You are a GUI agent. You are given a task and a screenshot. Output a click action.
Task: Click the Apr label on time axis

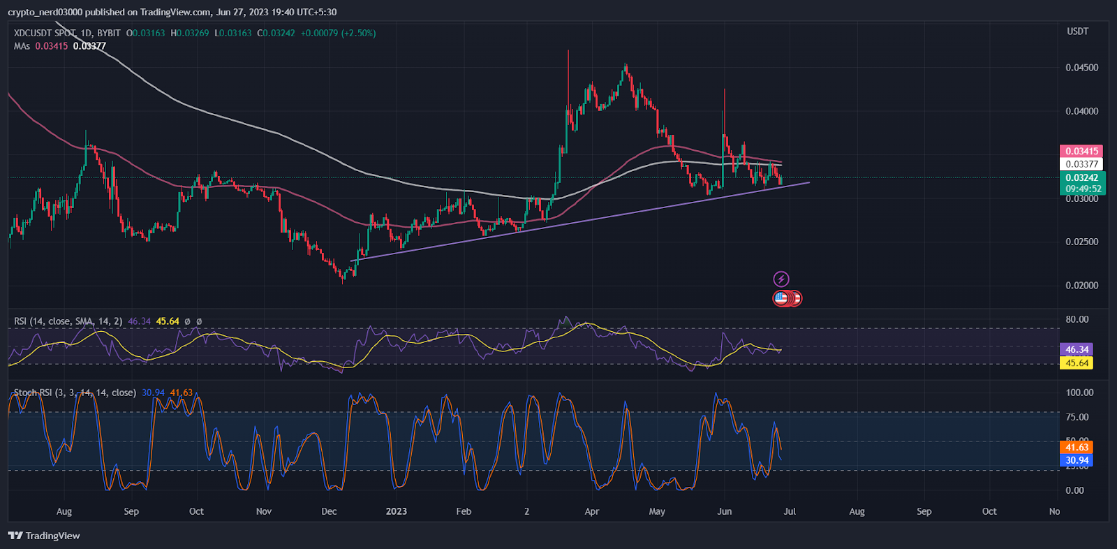(592, 511)
